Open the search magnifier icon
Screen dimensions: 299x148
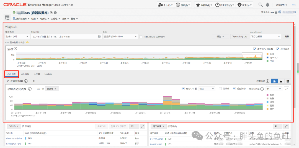click(x=261, y=5)
